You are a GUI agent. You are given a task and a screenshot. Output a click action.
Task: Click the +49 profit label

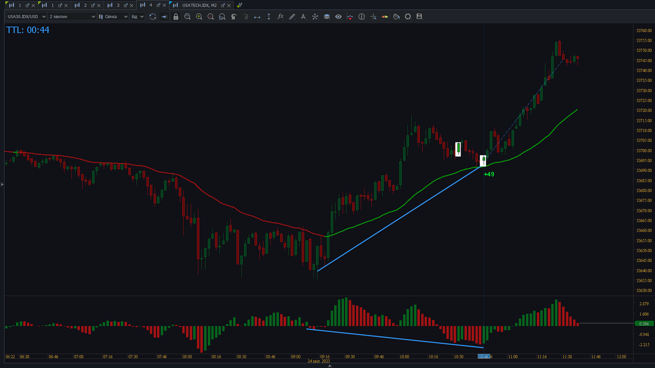(x=489, y=174)
